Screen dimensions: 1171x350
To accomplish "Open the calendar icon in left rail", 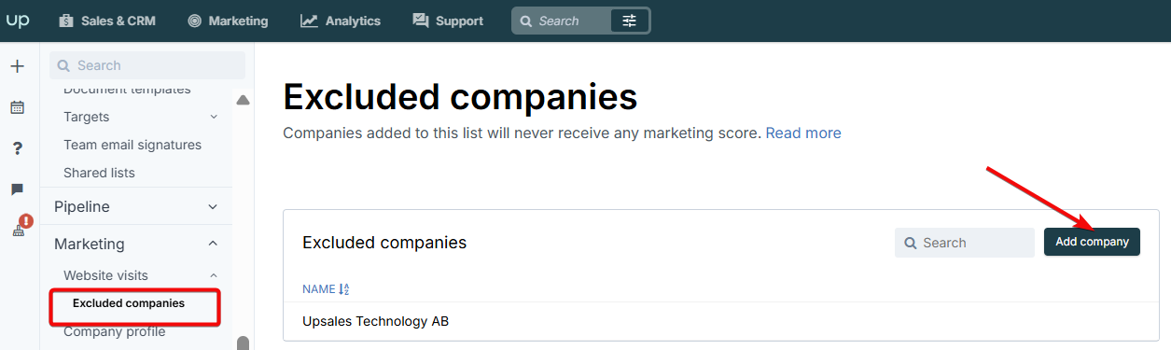I will point(17,107).
